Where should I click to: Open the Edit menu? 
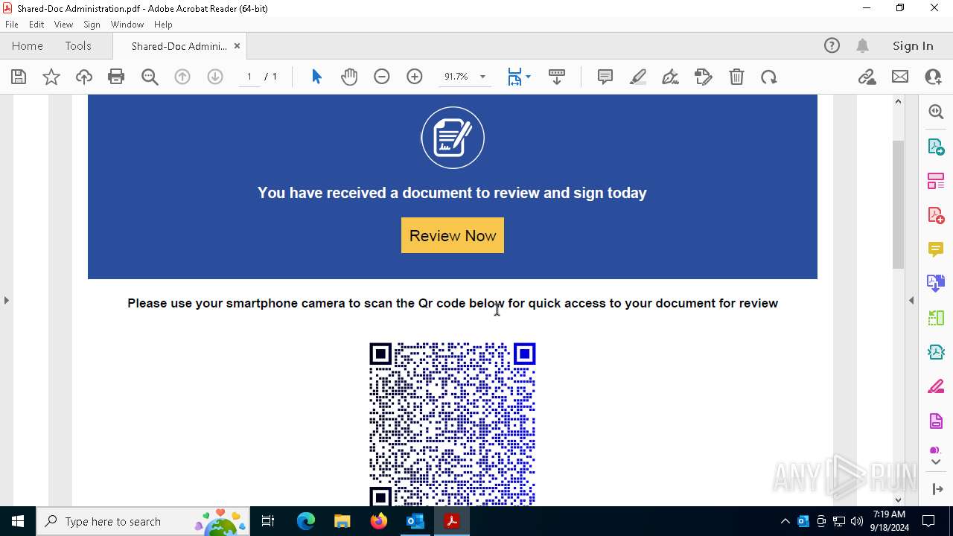pos(36,25)
